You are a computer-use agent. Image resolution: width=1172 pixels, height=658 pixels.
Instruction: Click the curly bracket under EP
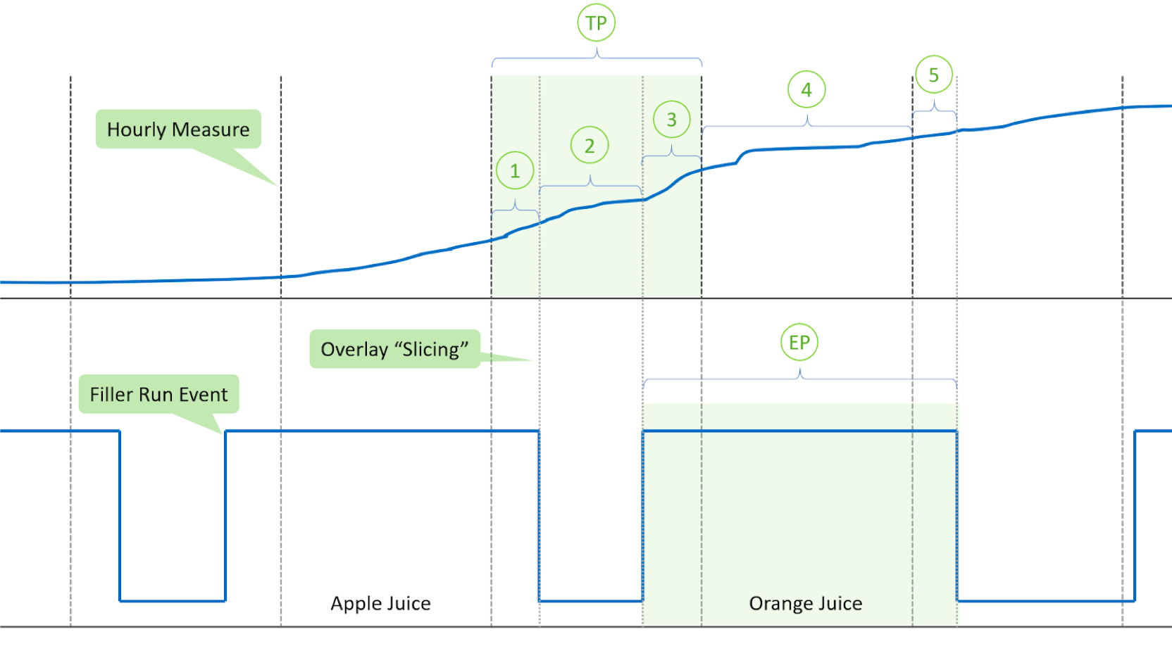tap(799, 379)
